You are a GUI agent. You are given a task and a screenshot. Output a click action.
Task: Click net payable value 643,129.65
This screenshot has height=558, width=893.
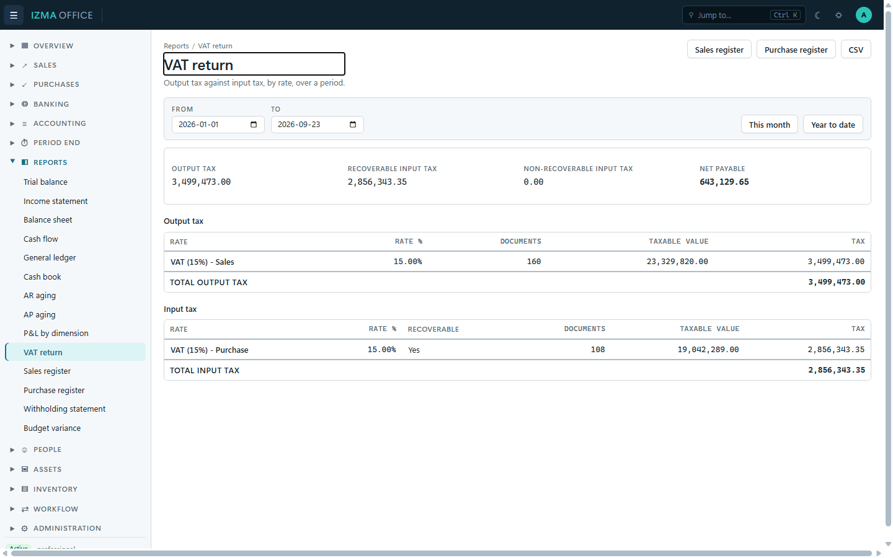point(724,182)
